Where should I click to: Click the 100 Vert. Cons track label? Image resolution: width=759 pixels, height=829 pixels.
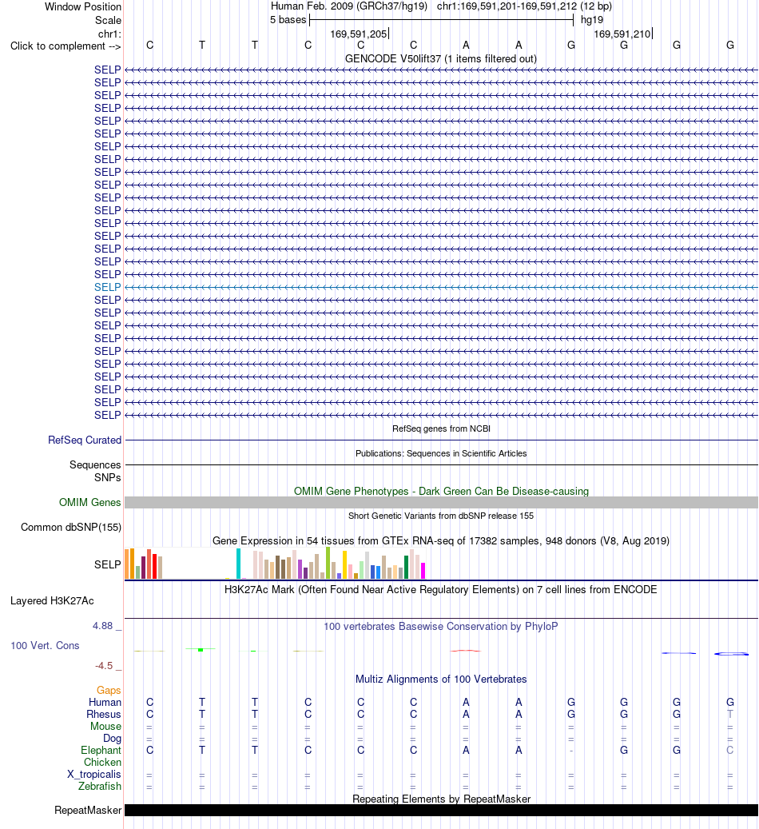pos(45,646)
